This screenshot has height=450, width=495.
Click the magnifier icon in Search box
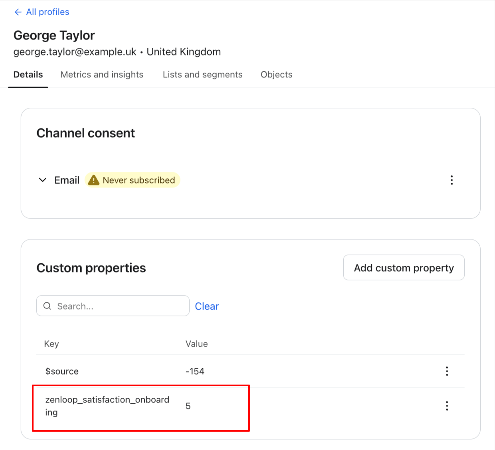(47, 306)
